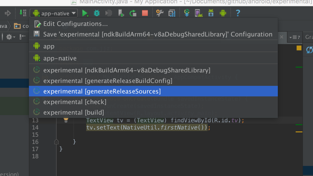Screen dimensions: 313x176
Task: Click the collapse/hide panel icon beside gear
Action: tap(23, 37)
